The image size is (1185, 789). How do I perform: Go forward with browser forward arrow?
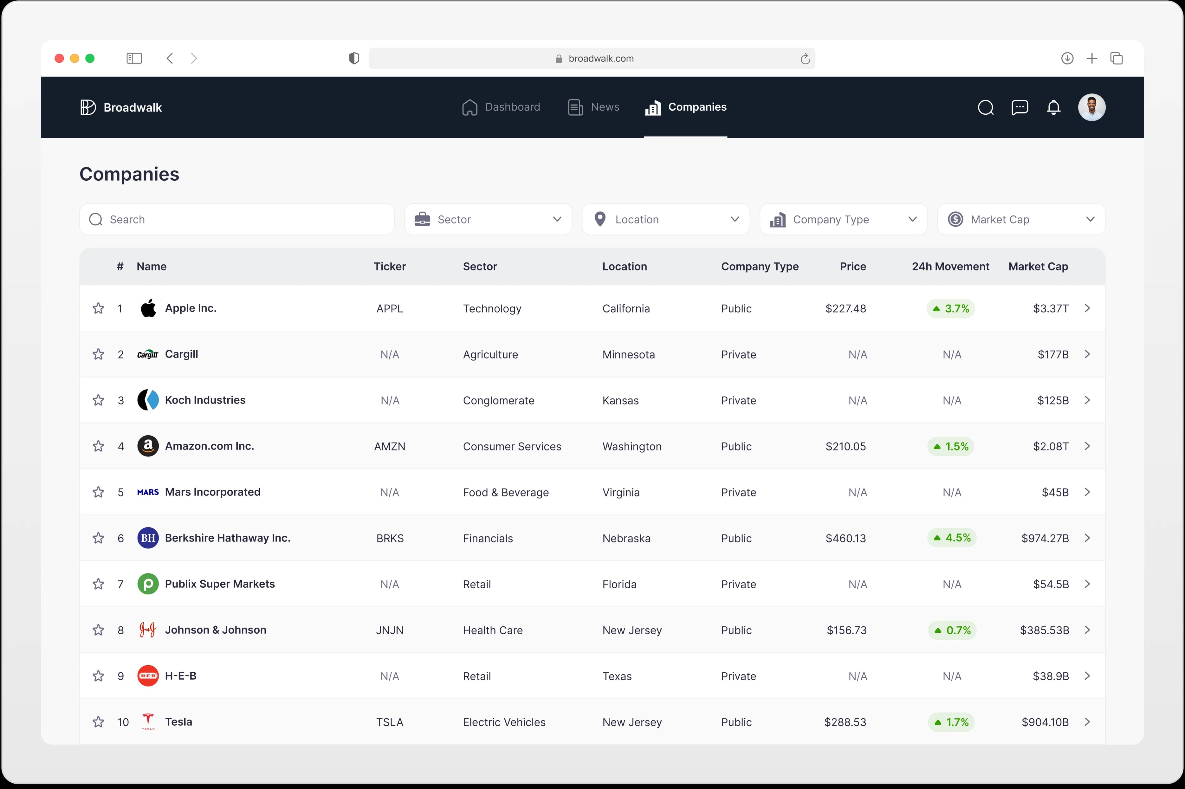coord(194,58)
